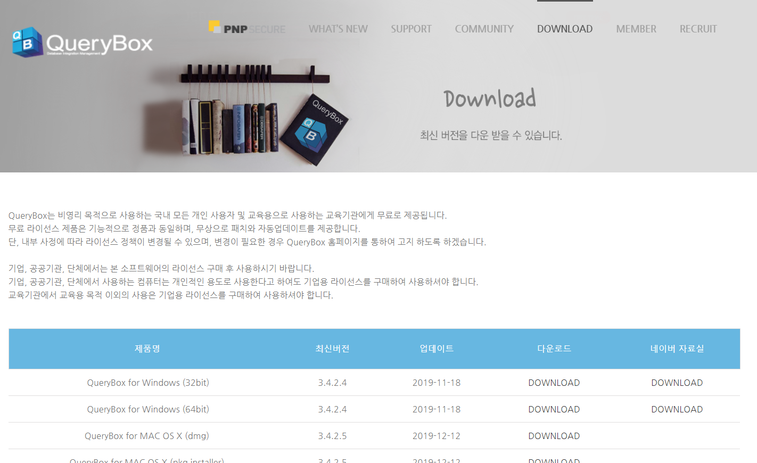Open the WHAT'S NEW menu
757x463 pixels.
[338, 29]
